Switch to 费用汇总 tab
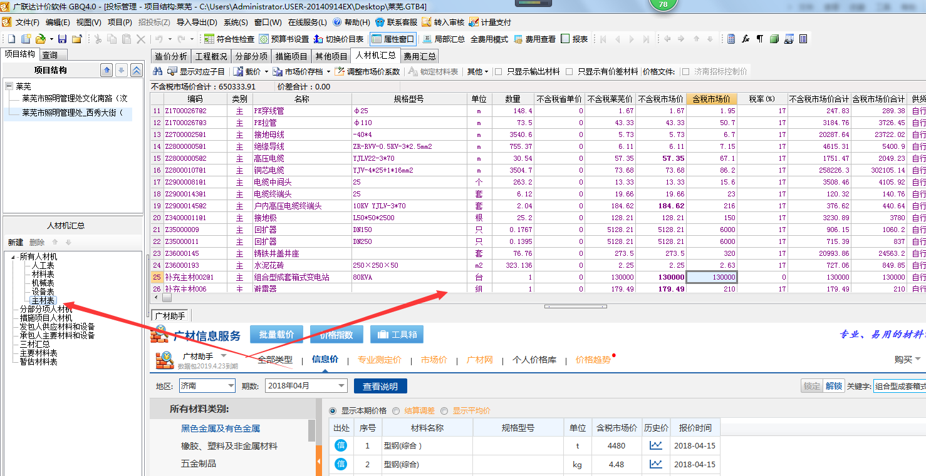 click(x=420, y=56)
